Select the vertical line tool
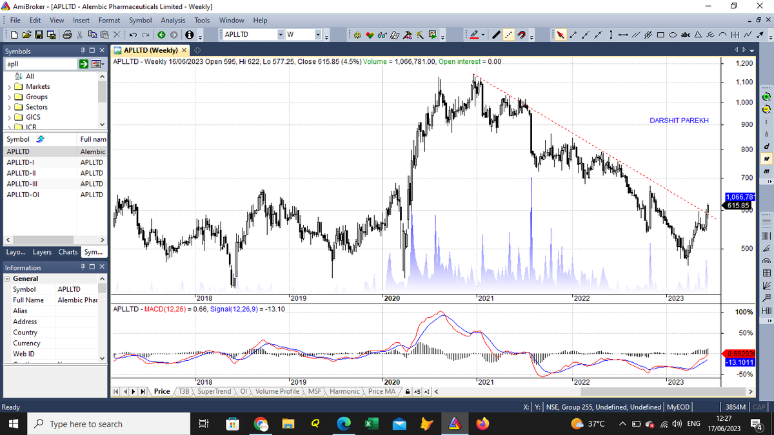 [x=611, y=35]
